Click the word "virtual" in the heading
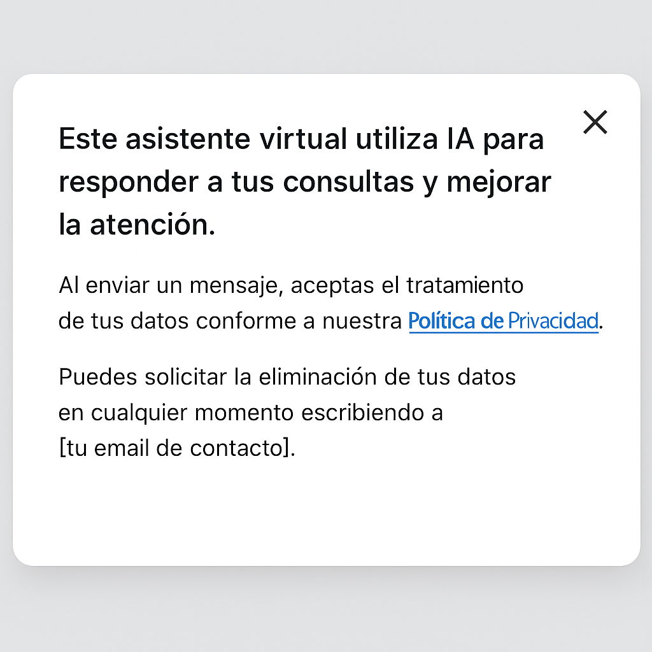652x652 pixels. point(303,139)
